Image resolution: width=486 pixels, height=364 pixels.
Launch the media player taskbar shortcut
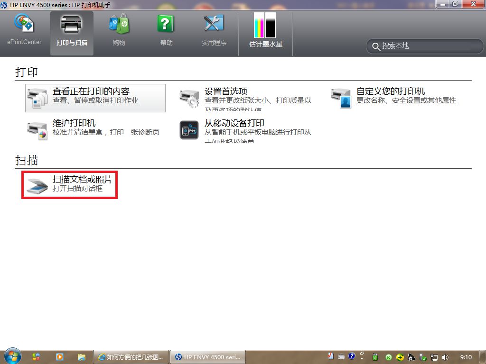coord(59,357)
